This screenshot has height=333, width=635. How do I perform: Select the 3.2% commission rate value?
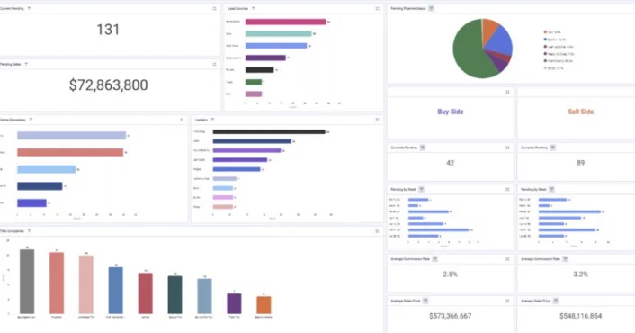(581, 274)
